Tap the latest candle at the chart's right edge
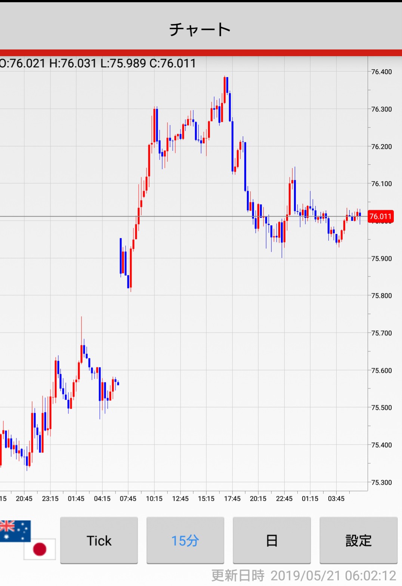The height and width of the screenshot is (586, 402). tap(360, 215)
